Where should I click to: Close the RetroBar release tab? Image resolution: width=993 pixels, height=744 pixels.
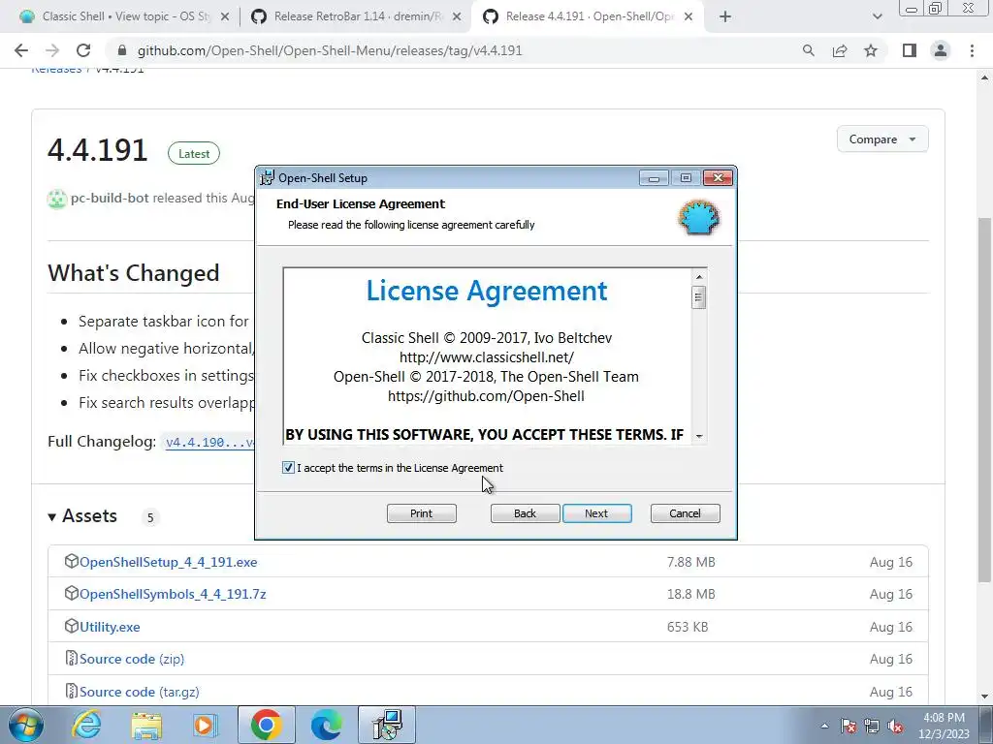457,17
